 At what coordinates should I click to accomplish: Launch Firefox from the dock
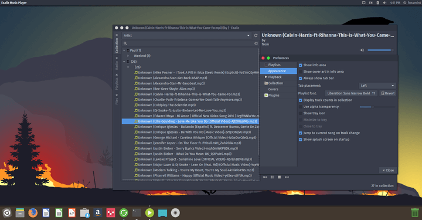33,213
